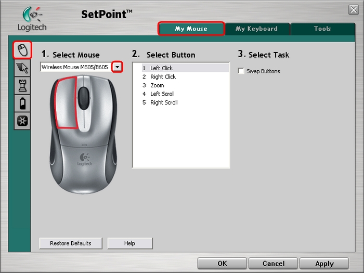
Task: Select Left Scroll in button list
Action: click(185, 94)
